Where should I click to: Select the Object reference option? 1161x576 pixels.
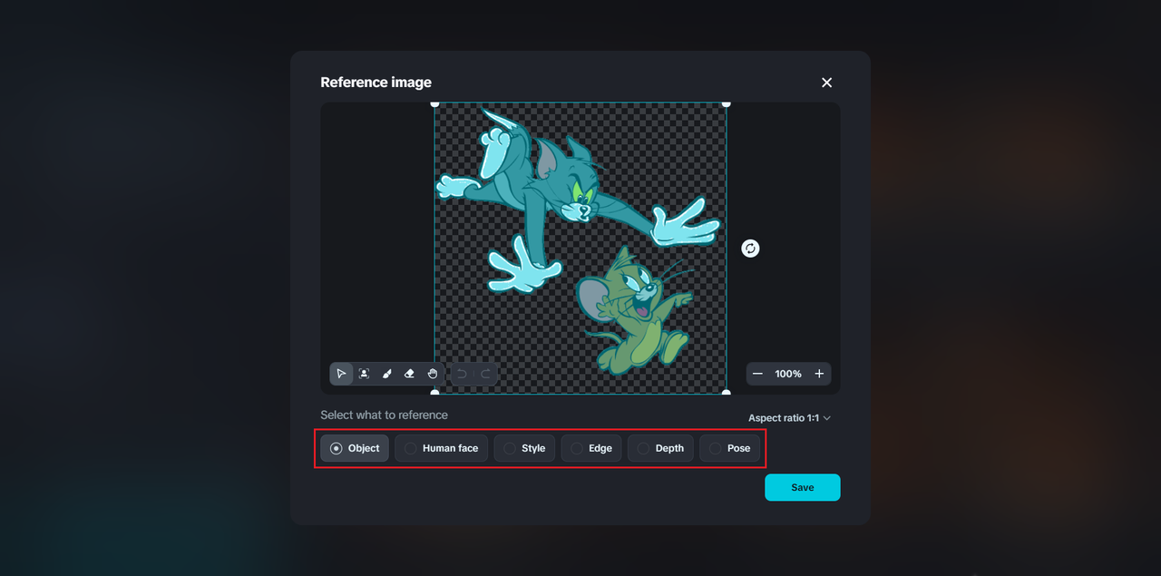[355, 448]
